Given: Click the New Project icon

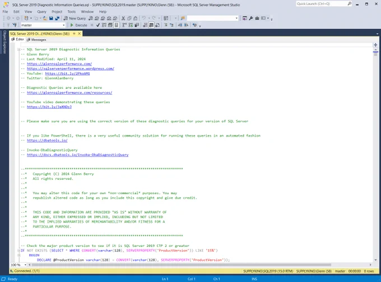Looking at the screenshot, I should (26, 18).
